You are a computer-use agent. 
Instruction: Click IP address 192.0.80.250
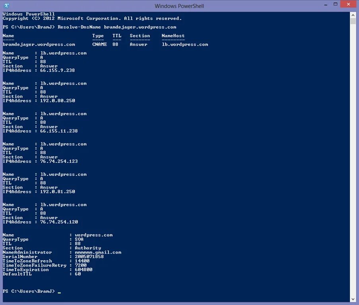(x=58, y=100)
